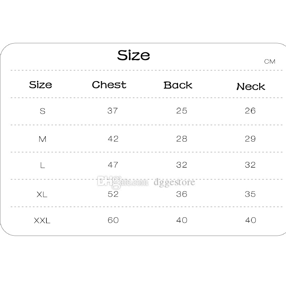286x286 pixels.
Task: Select the Back column header
Action: pyautogui.click(x=178, y=85)
